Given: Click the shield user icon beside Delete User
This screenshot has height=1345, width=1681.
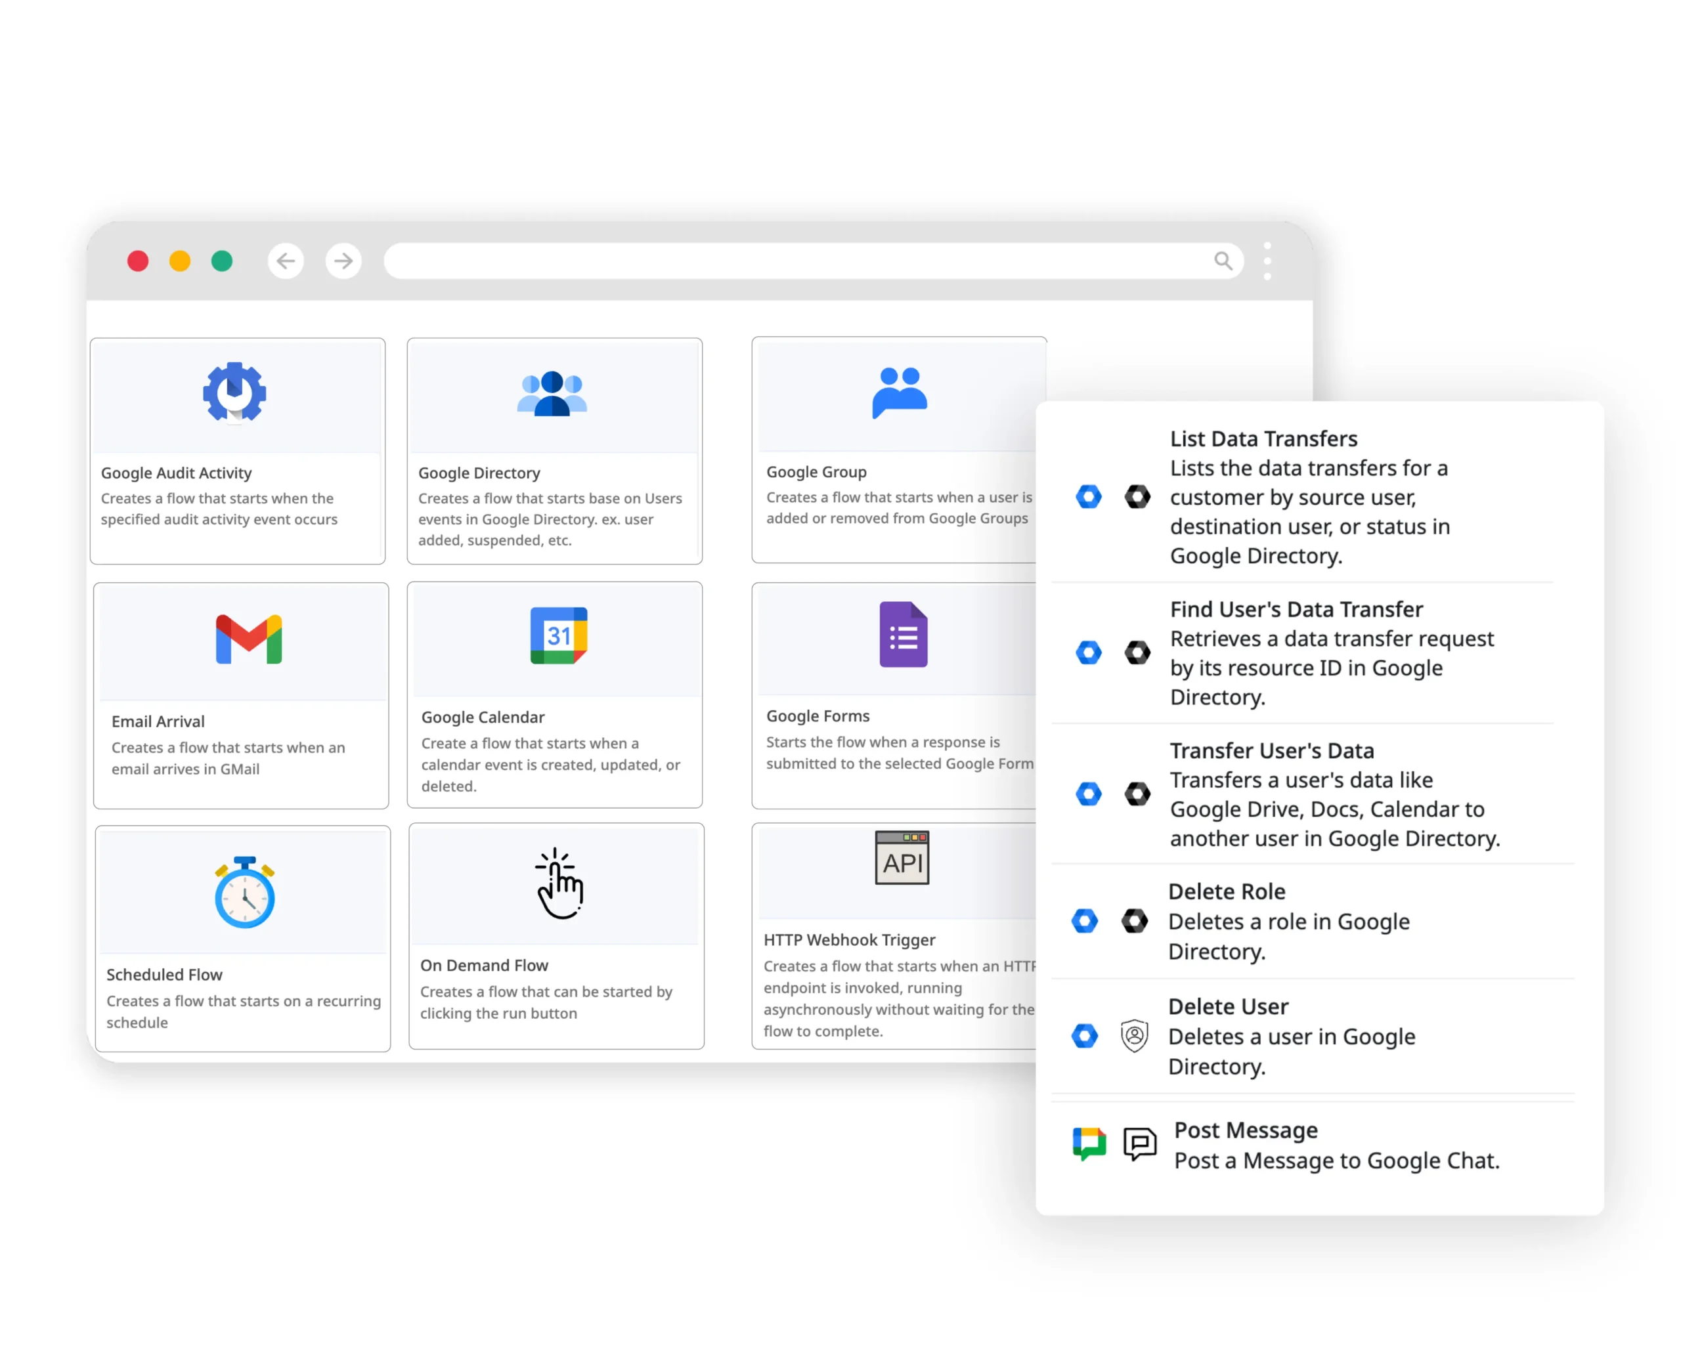Looking at the screenshot, I should pos(1135,1036).
